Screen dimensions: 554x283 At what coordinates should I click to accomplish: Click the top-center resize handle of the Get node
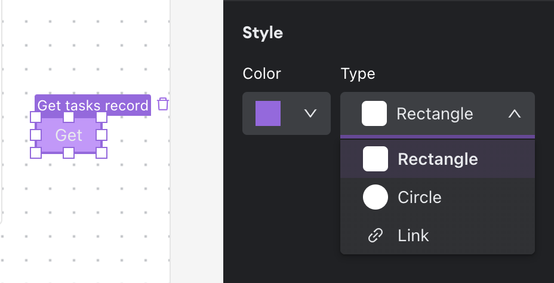coord(69,117)
